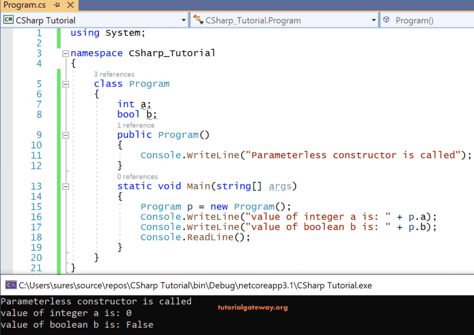Open the project dropdown showing CSharp Tutorial
This screenshot has height=335, width=474.
click(184, 19)
